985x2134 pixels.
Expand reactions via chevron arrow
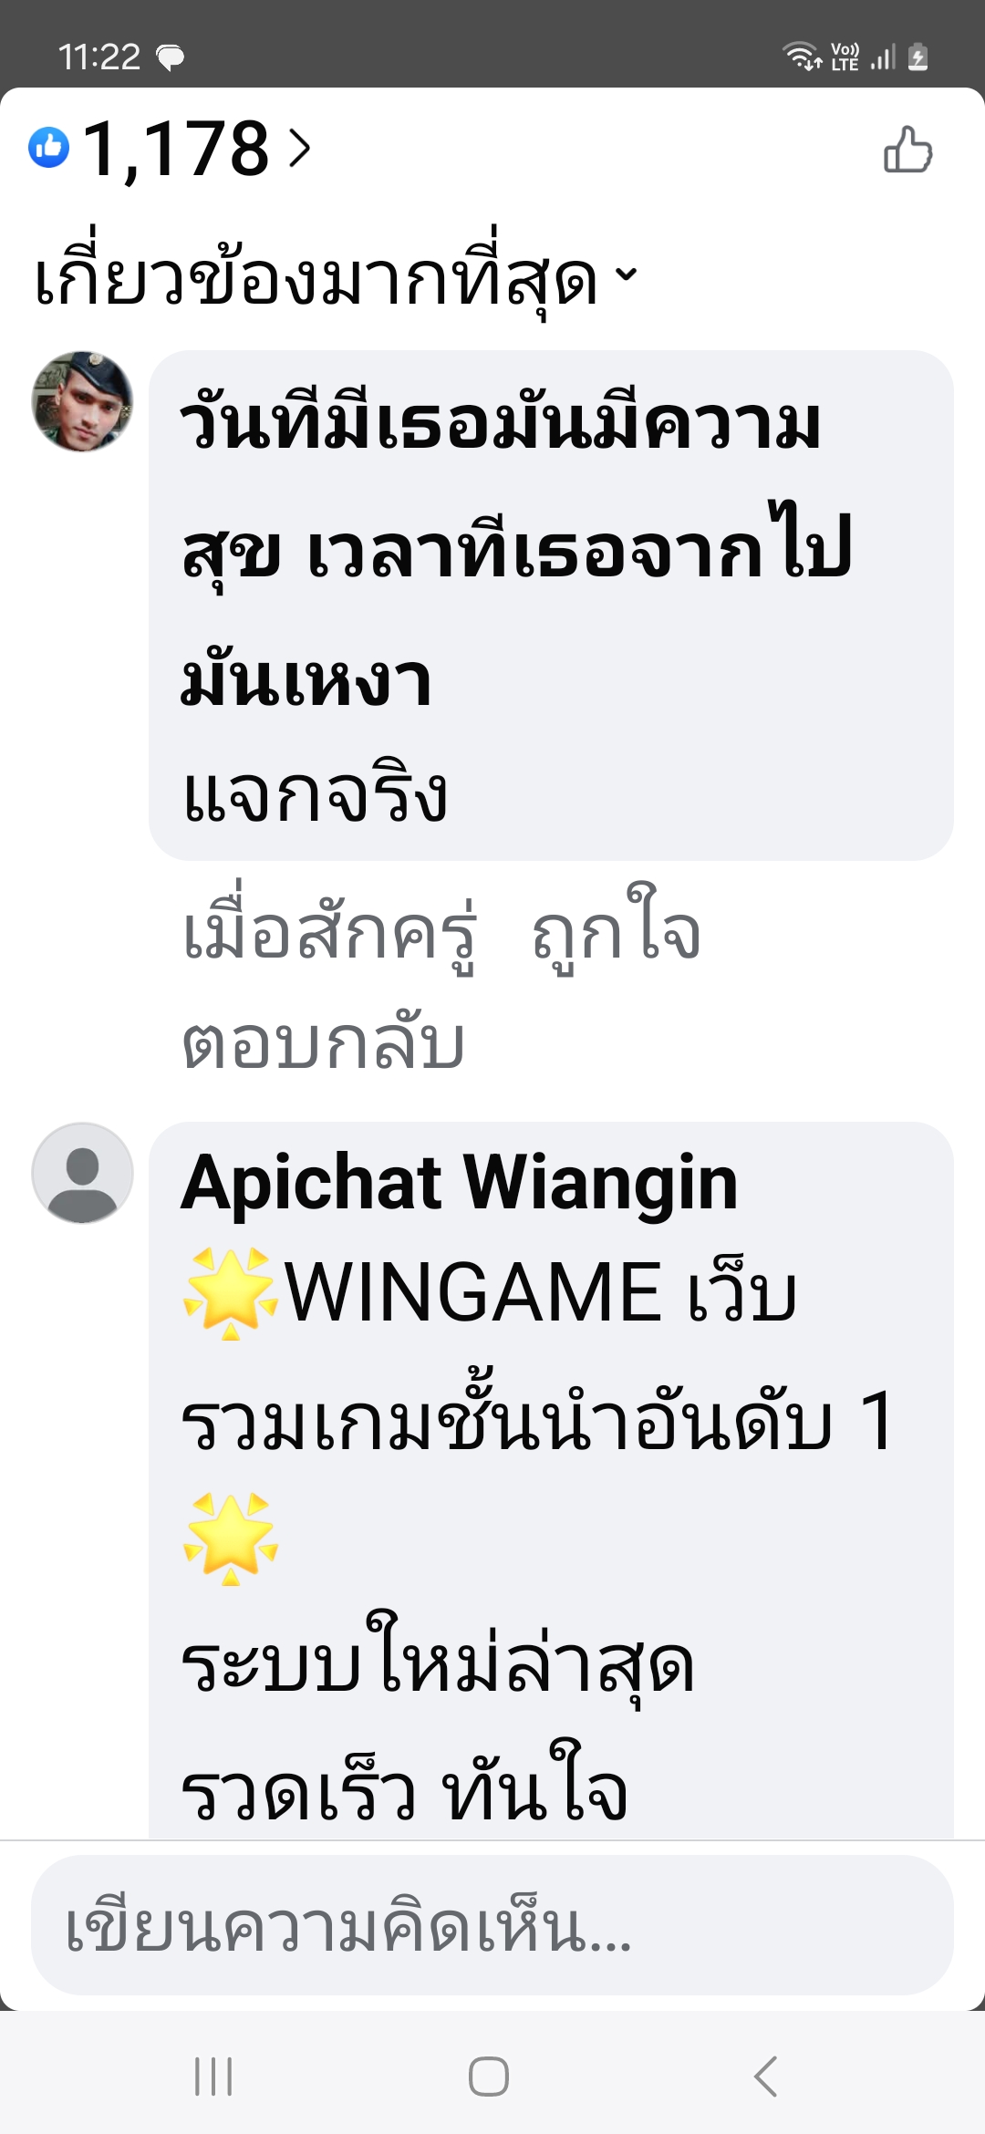pyautogui.click(x=299, y=148)
